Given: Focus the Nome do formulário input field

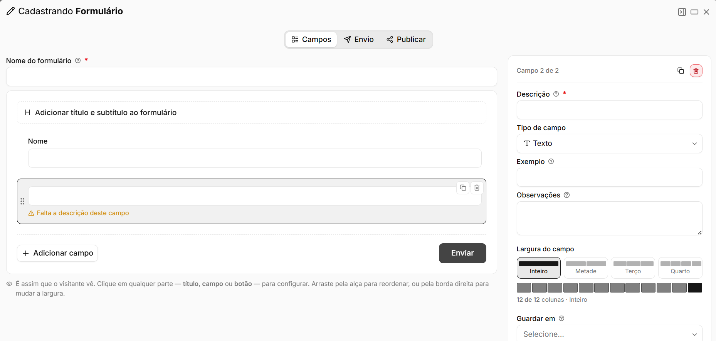Looking at the screenshot, I should point(252,77).
